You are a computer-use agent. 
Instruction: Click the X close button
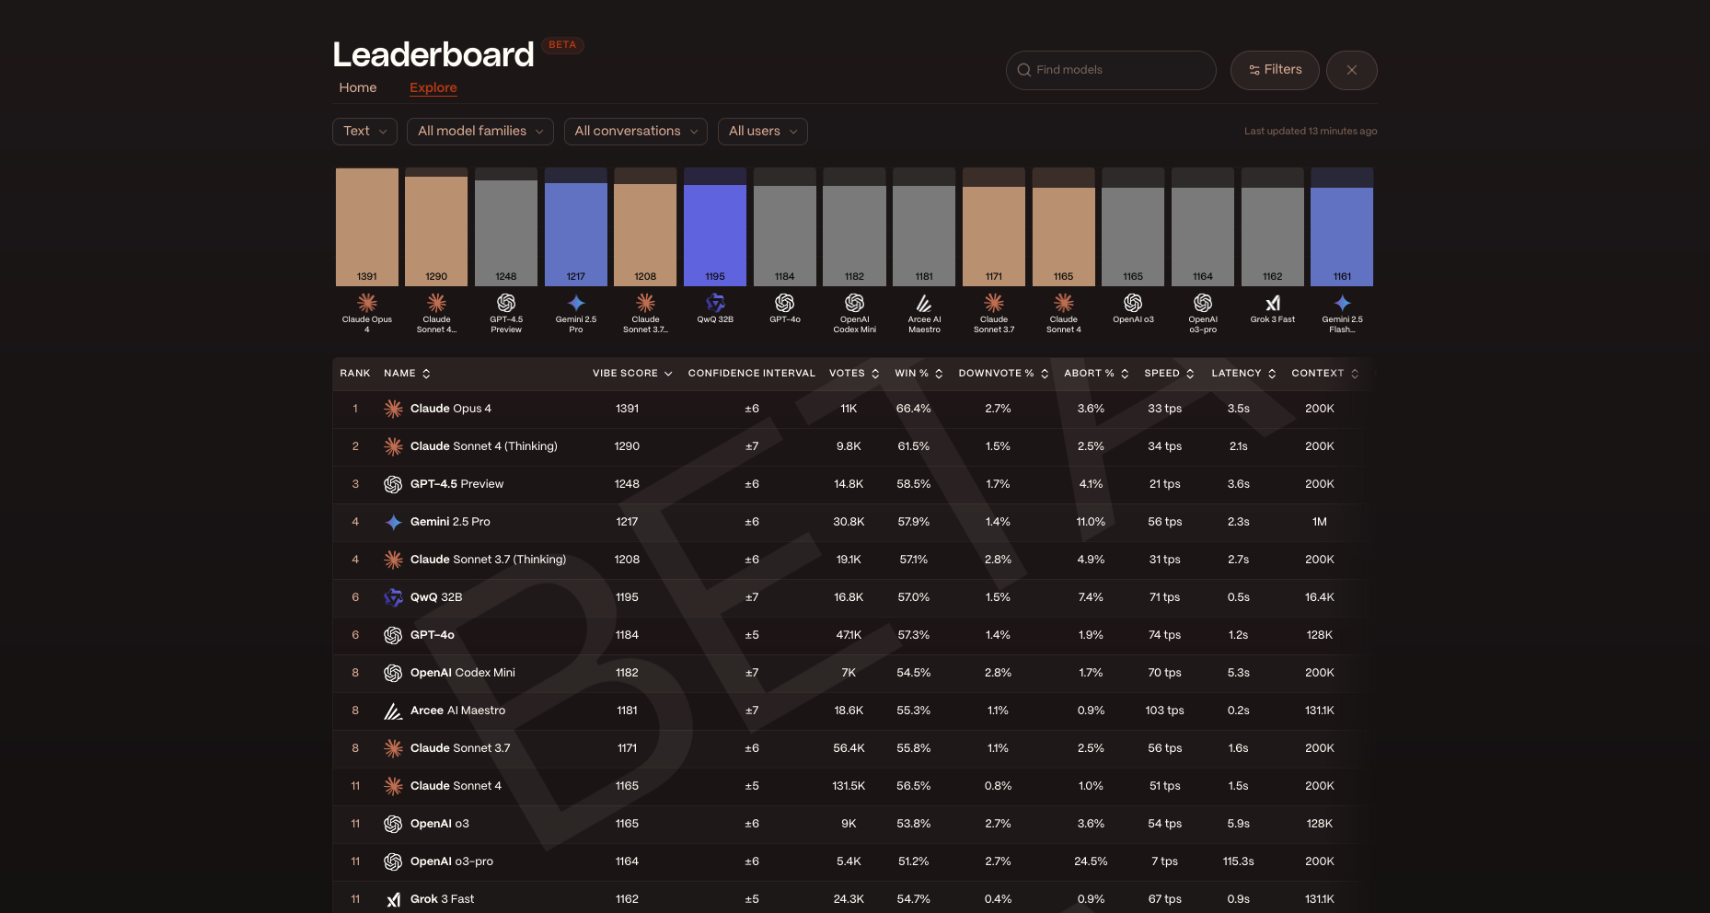[1351, 70]
